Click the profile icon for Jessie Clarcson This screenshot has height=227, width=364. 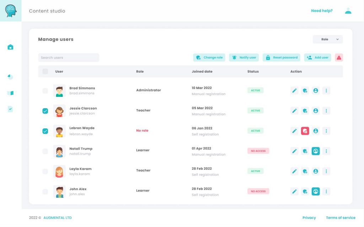click(x=316, y=111)
